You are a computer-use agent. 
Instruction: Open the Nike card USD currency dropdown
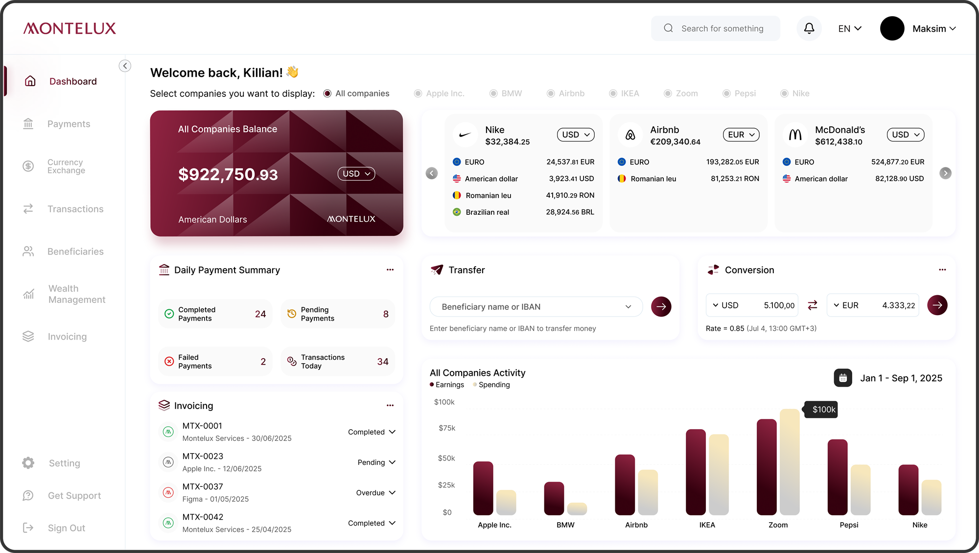tap(576, 135)
